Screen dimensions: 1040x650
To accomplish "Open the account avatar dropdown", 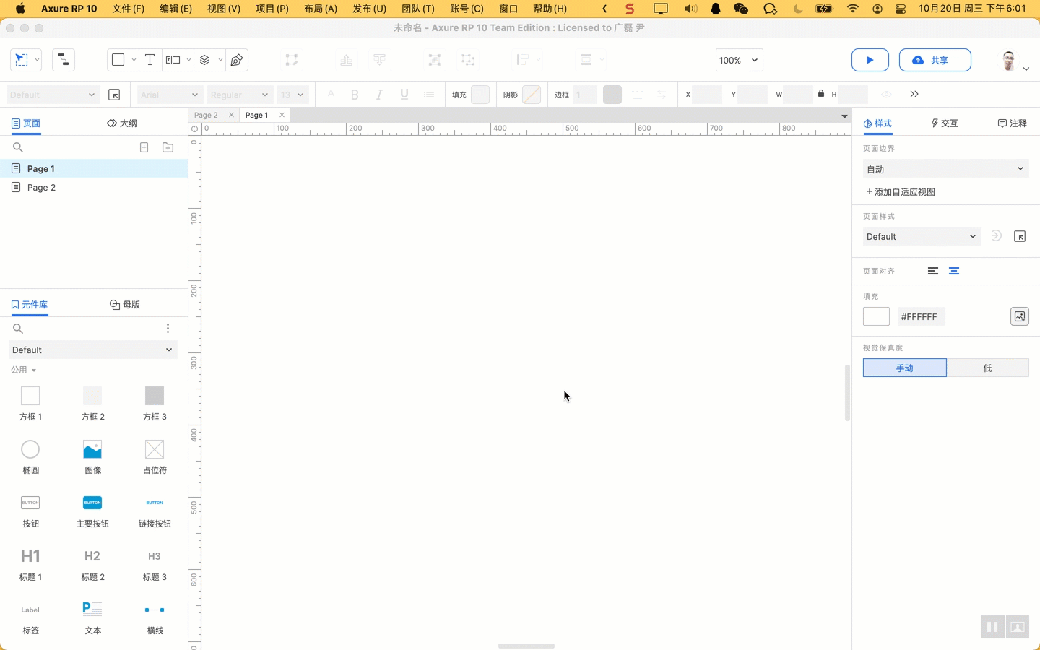I will tap(1014, 61).
